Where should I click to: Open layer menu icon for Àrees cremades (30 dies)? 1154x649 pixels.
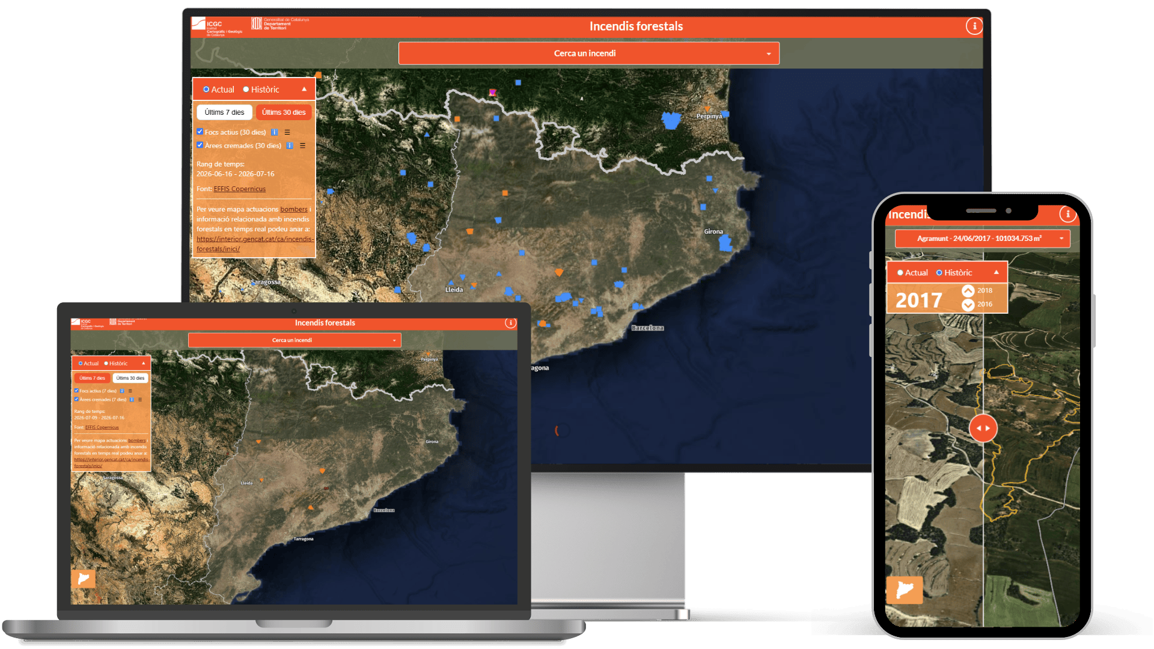pyautogui.click(x=303, y=145)
